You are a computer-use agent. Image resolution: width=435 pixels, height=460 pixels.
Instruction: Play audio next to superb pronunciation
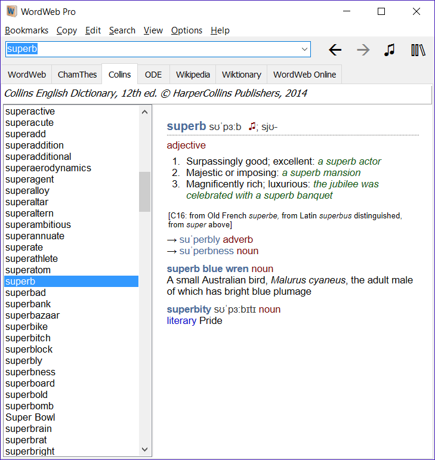coord(252,126)
